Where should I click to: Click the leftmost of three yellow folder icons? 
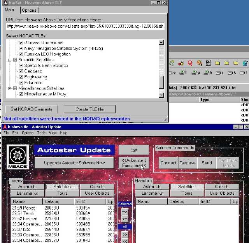(217, 63)
